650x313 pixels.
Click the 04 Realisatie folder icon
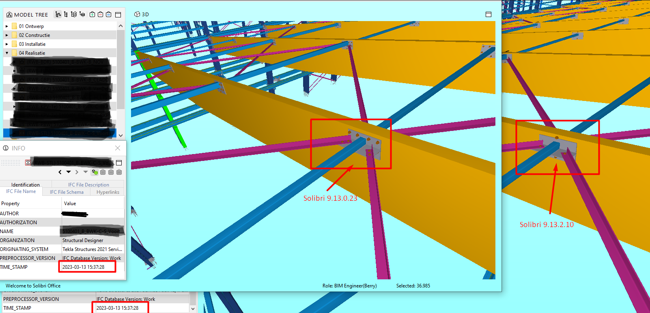15,53
